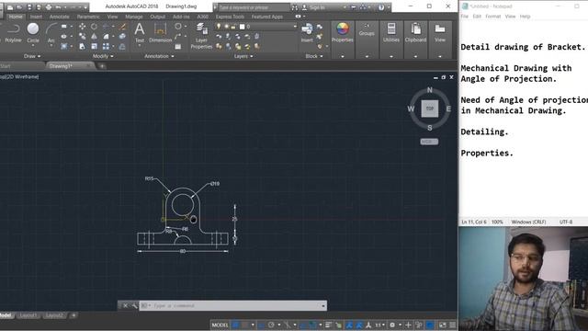Open the Groups panel in ribbon
588x331 pixels.
pyautogui.click(x=367, y=30)
